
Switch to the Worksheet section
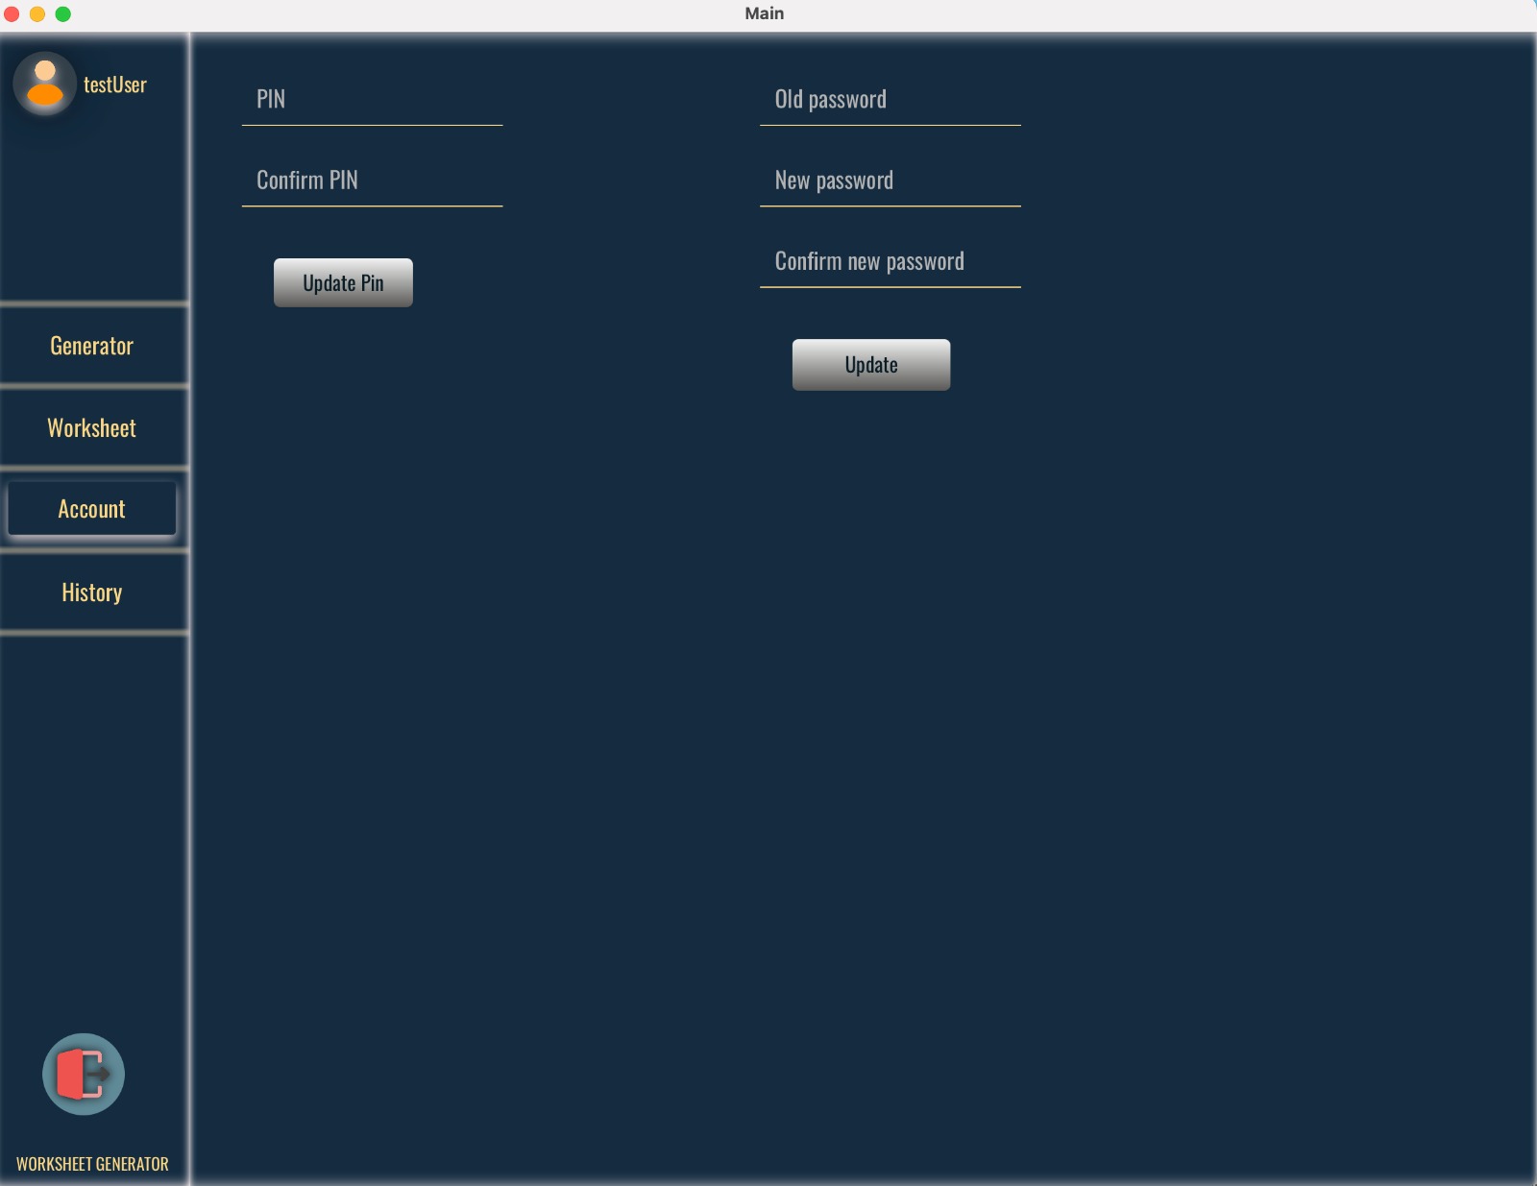point(92,428)
